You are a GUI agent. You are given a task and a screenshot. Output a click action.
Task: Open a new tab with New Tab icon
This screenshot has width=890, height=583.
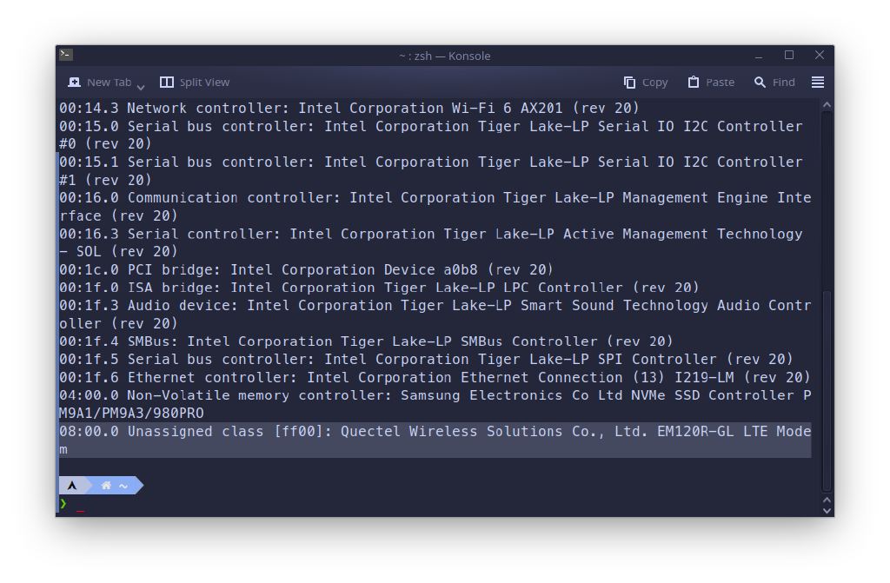[75, 83]
